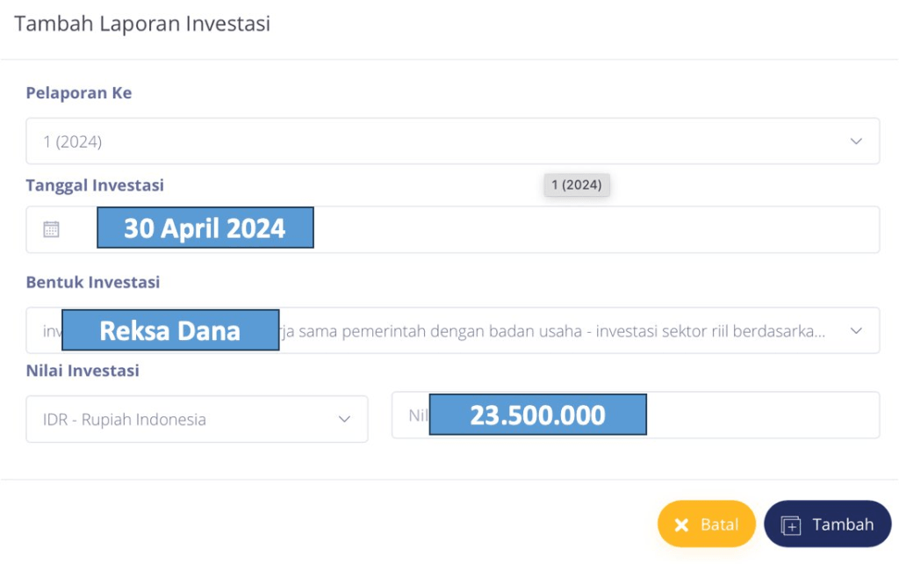
Task: Click the "Pelaporan Ke" field label
Action: [x=79, y=93]
